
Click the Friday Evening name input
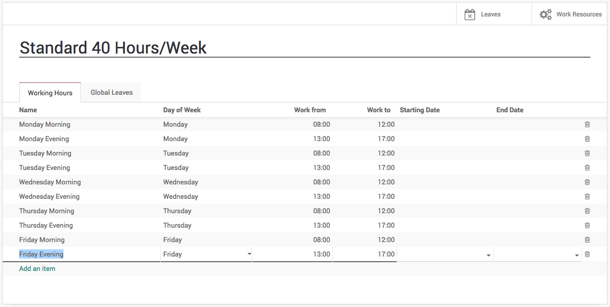[89, 254]
